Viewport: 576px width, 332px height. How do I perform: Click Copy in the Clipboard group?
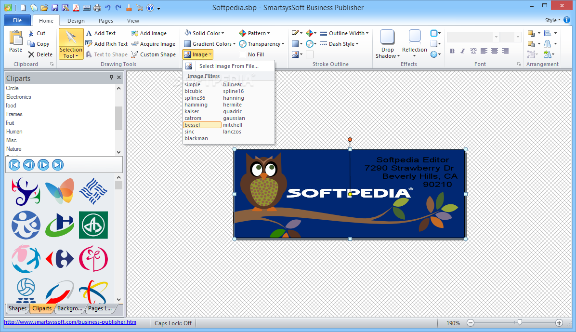[x=39, y=44]
